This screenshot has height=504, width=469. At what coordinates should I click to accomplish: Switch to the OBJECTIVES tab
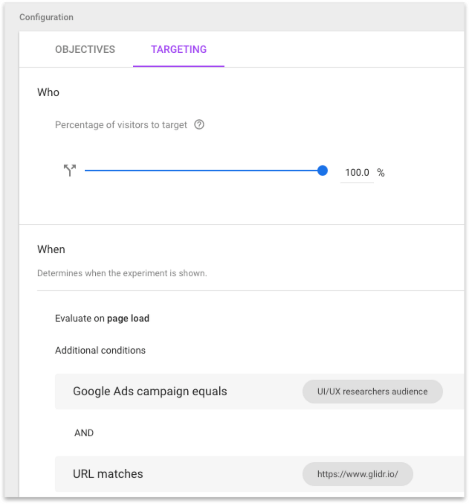(x=85, y=50)
